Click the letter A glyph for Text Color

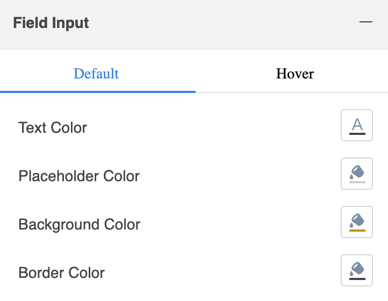point(357,124)
